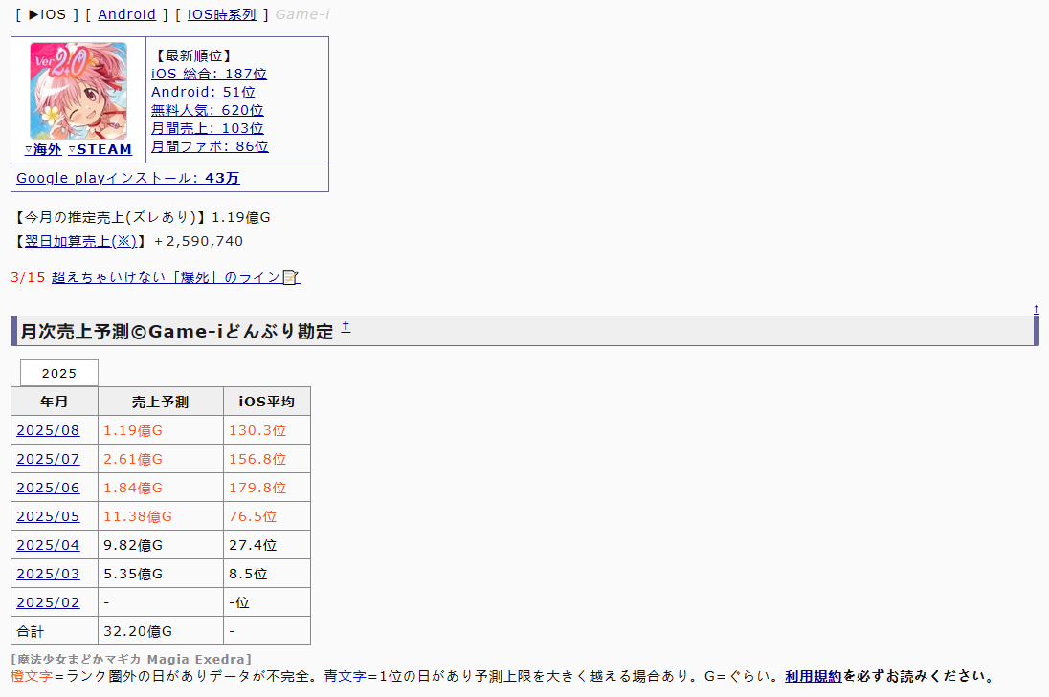Select the 76.5位 iOS average cell
The width and height of the screenshot is (1049, 697).
point(267,516)
